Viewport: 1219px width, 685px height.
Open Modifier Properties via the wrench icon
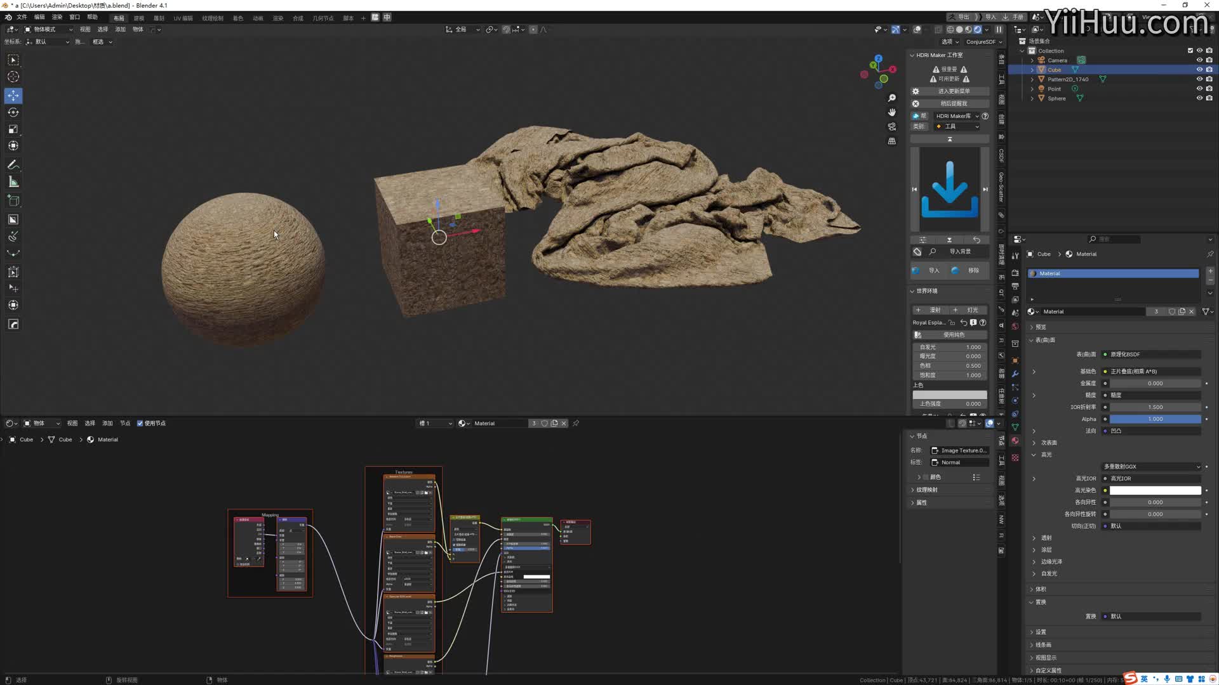[1015, 374]
